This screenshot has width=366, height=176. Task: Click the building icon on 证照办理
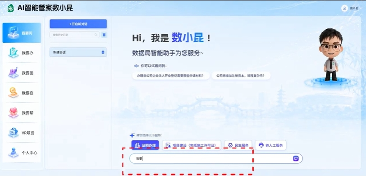tap(137, 145)
